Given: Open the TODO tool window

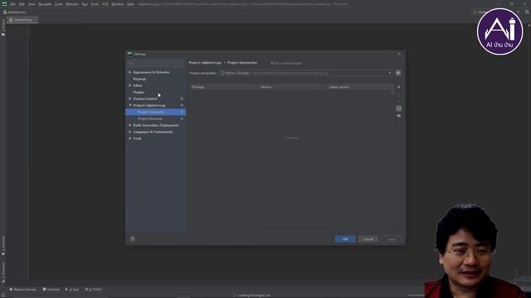Looking at the screenshot, I should (94, 290).
